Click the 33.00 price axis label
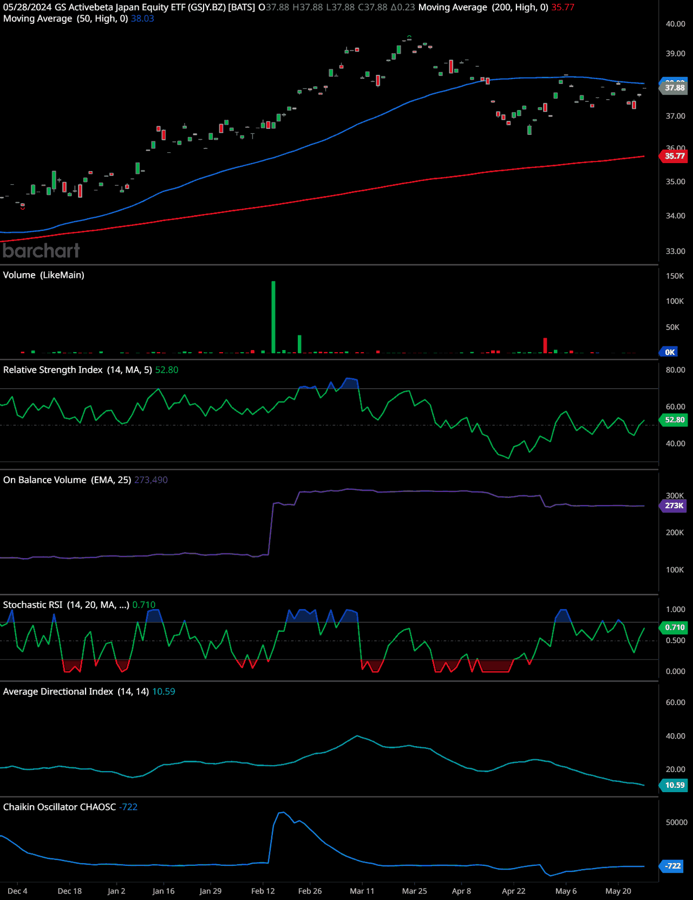693x900 pixels. pyautogui.click(x=676, y=251)
